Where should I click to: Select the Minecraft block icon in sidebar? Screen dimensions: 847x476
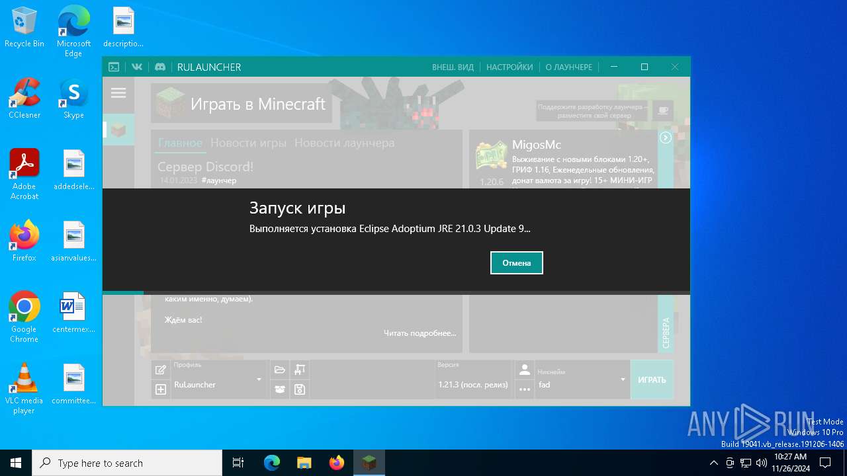pyautogui.click(x=118, y=130)
